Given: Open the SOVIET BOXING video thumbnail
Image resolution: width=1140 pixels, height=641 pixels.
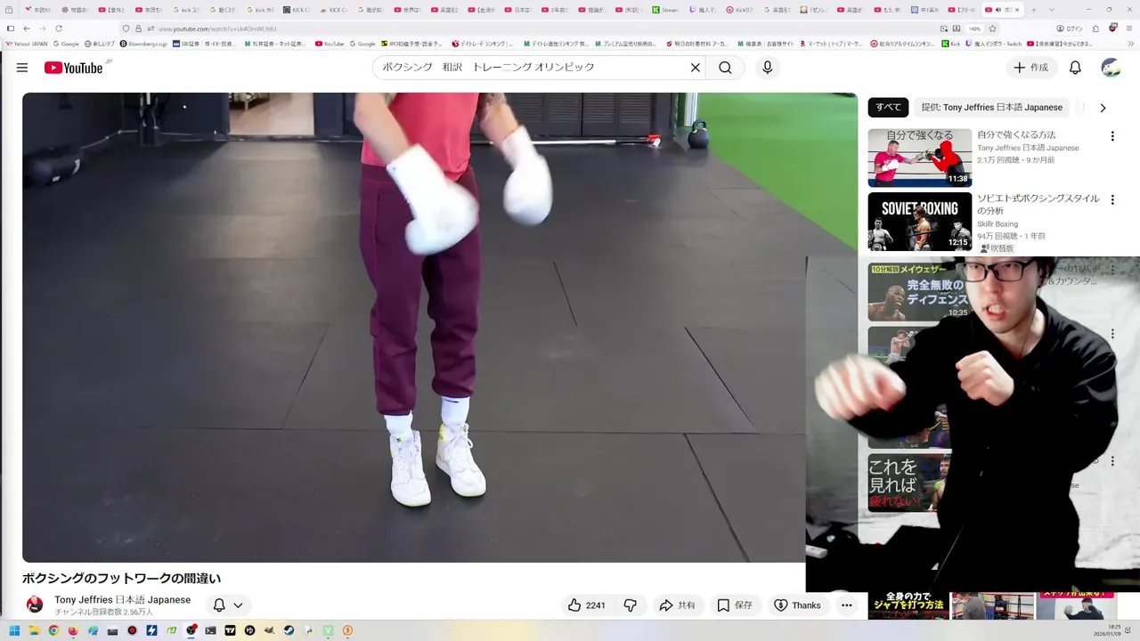Looking at the screenshot, I should (x=920, y=222).
